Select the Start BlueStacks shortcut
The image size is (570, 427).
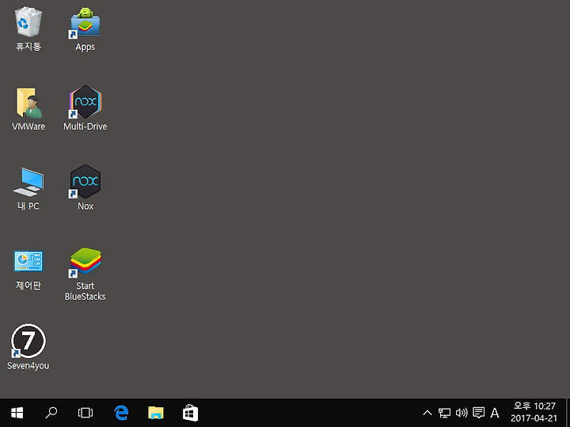coord(85,263)
